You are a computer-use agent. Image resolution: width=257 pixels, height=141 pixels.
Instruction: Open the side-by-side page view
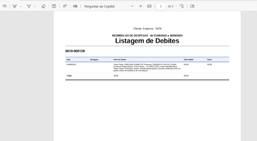[x=192, y=6]
